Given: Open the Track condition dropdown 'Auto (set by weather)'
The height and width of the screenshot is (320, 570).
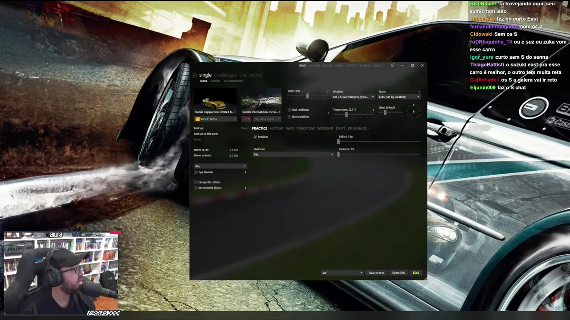Looking at the screenshot, I should pos(399,97).
